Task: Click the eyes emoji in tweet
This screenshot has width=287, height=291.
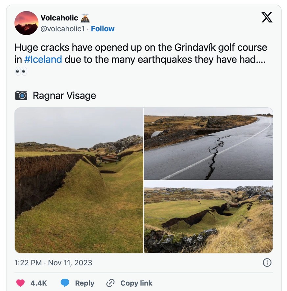Action: pos(21,71)
